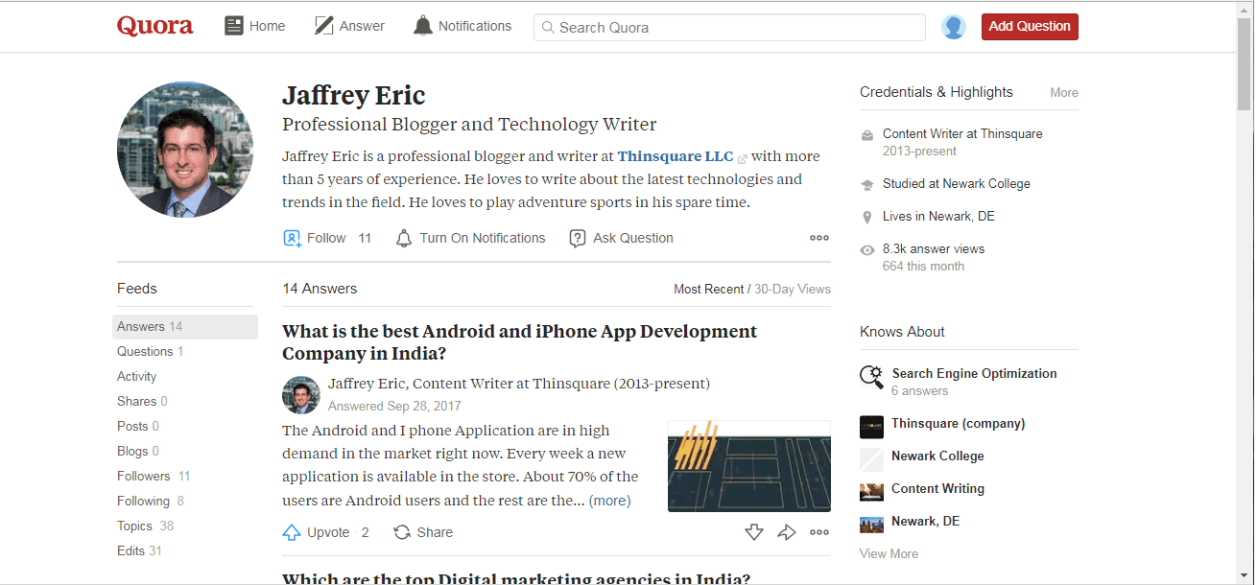1257x585 pixels.
Task: Open the Thinsquare LLC link
Action: click(x=676, y=156)
